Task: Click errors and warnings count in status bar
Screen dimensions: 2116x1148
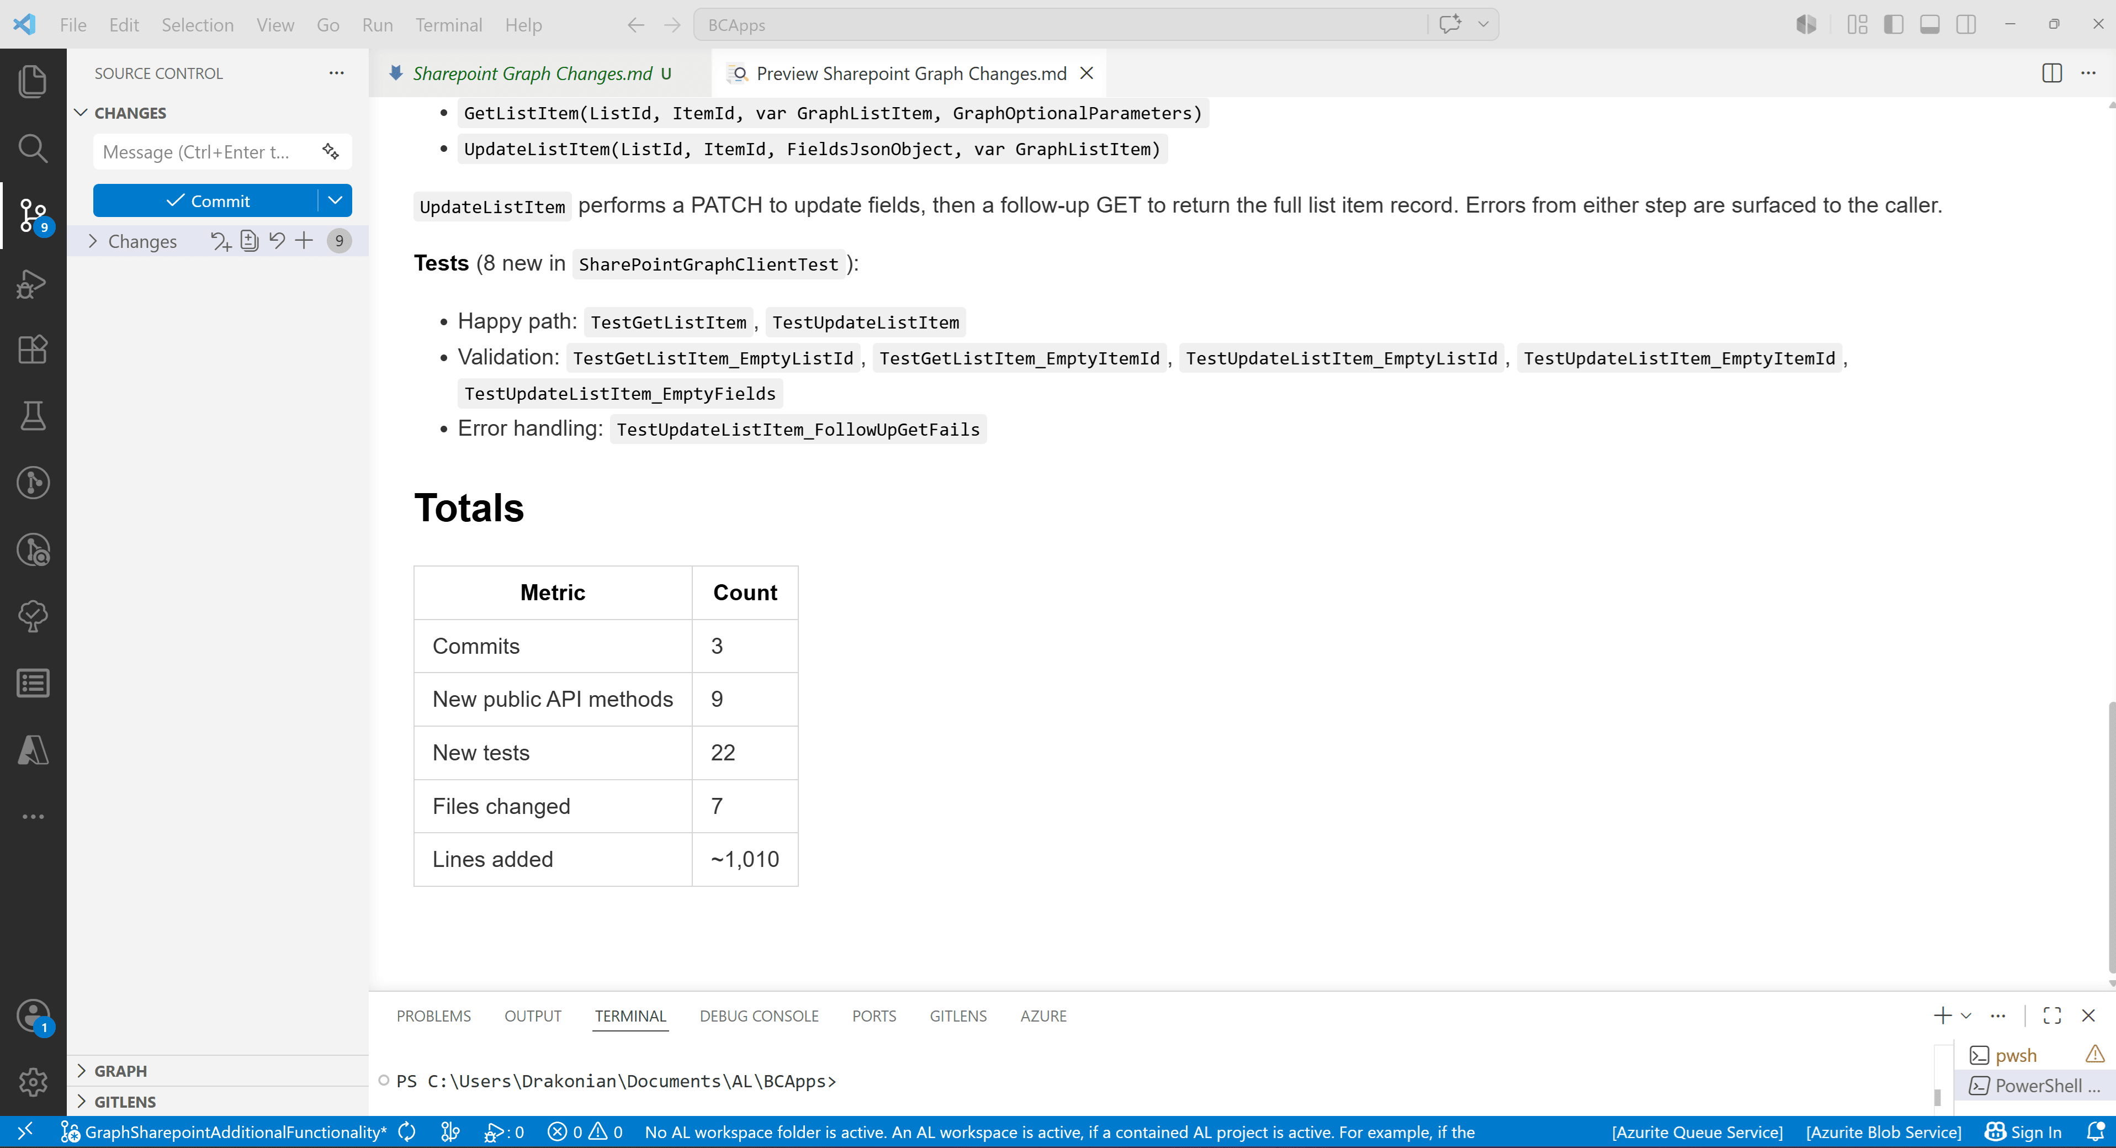Action: [585, 1131]
